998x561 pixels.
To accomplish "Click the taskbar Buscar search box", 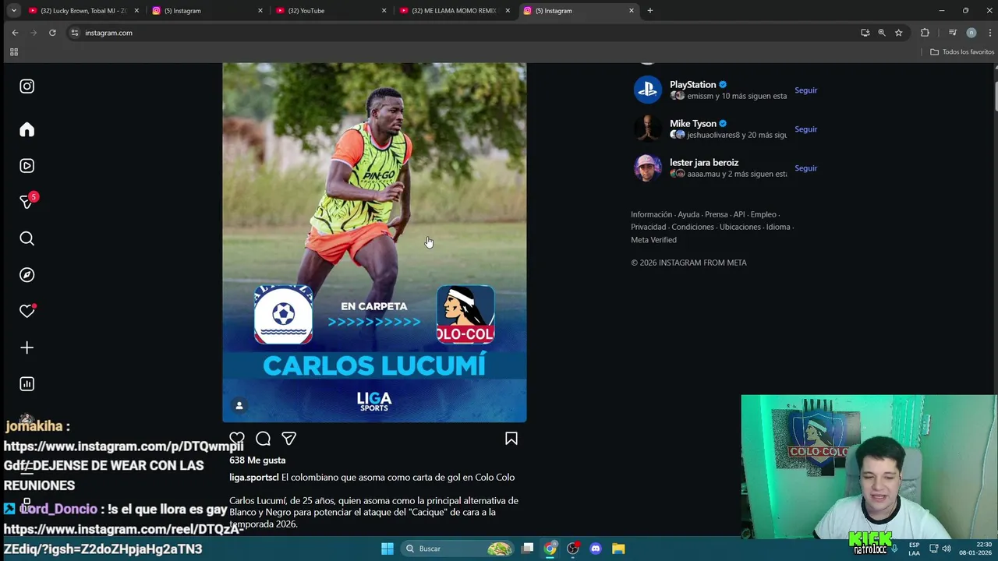I will point(458,549).
